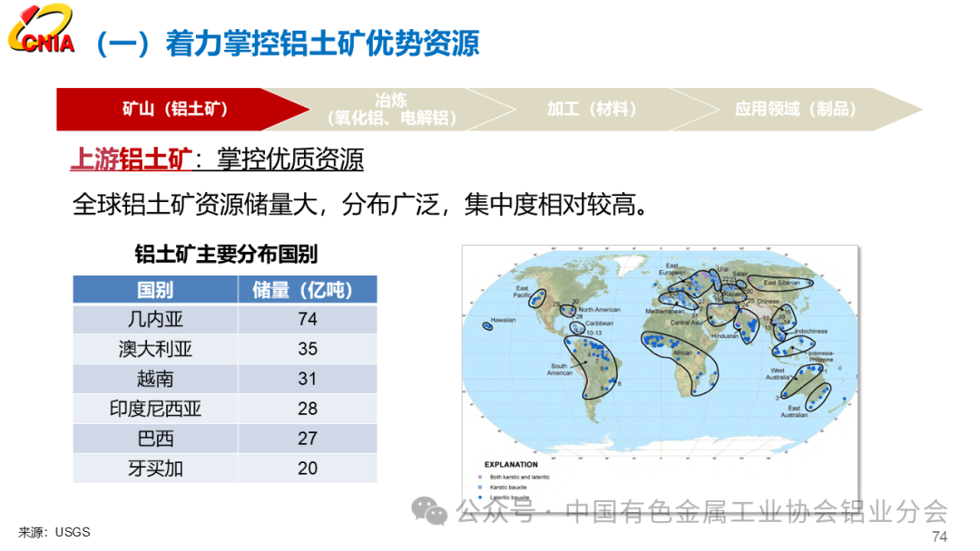Click the Hindustan label on map
The height and width of the screenshot is (551, 980).
click(x=724, y=335)
